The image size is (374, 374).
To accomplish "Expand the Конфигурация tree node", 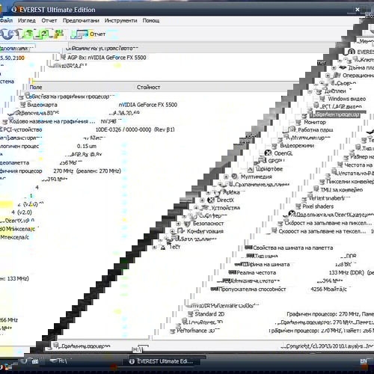I will click(x=172, y=231).
